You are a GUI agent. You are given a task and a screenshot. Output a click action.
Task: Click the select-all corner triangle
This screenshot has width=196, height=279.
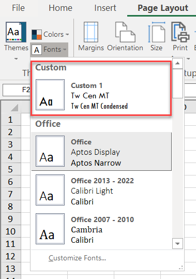coord(14,108)
